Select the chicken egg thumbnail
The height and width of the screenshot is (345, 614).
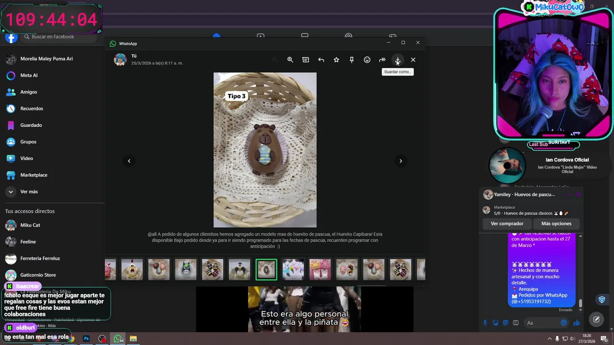coord(132,269)
